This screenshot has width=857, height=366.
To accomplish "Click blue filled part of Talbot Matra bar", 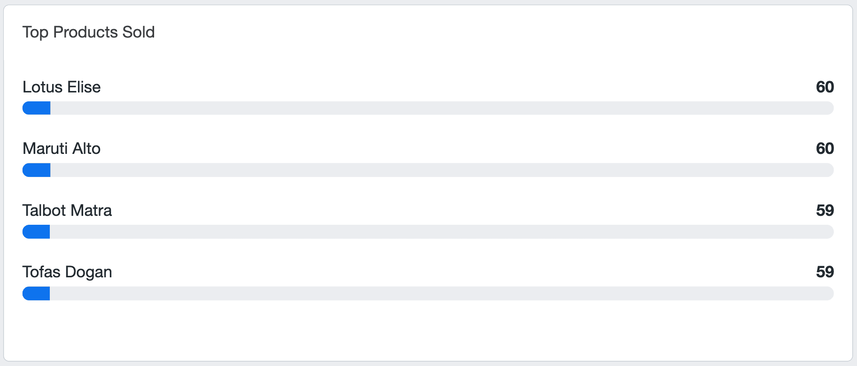I will click(x=37, y=232).
